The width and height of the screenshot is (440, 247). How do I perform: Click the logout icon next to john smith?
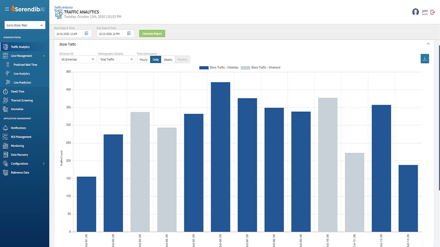point(432,12)
